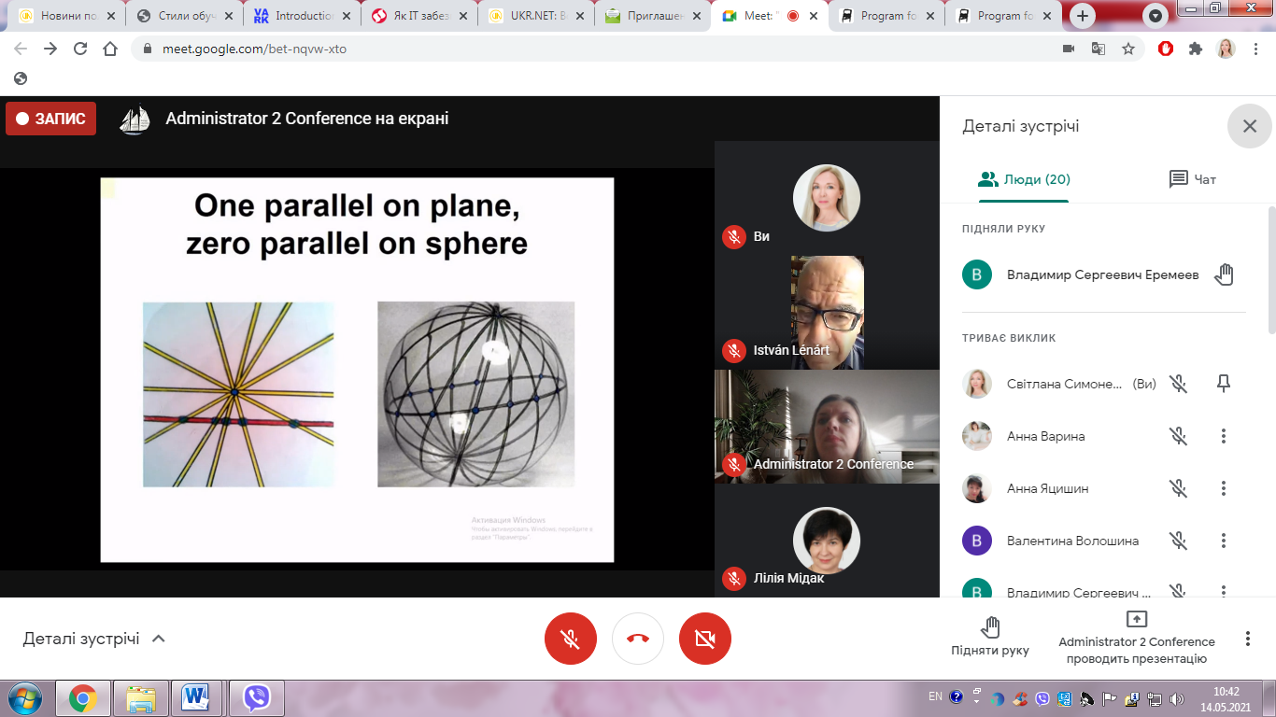
Task: Select the Administrator 2 Conference video tile
Action: click(827, 426)
